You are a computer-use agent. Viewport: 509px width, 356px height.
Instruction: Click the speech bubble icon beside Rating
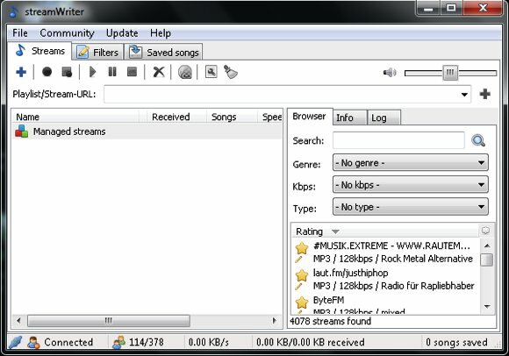(485, 231)
